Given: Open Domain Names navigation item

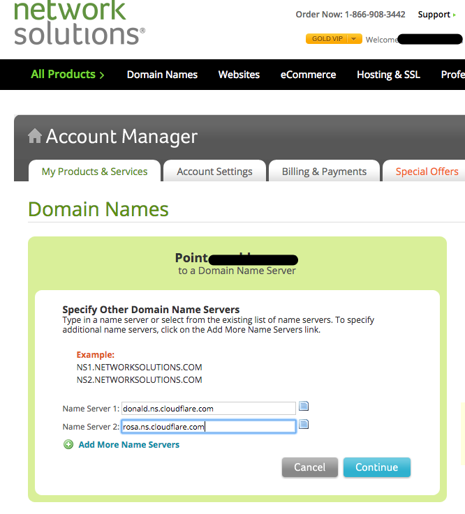Looking at the screenshot, I should click(162, 75).
